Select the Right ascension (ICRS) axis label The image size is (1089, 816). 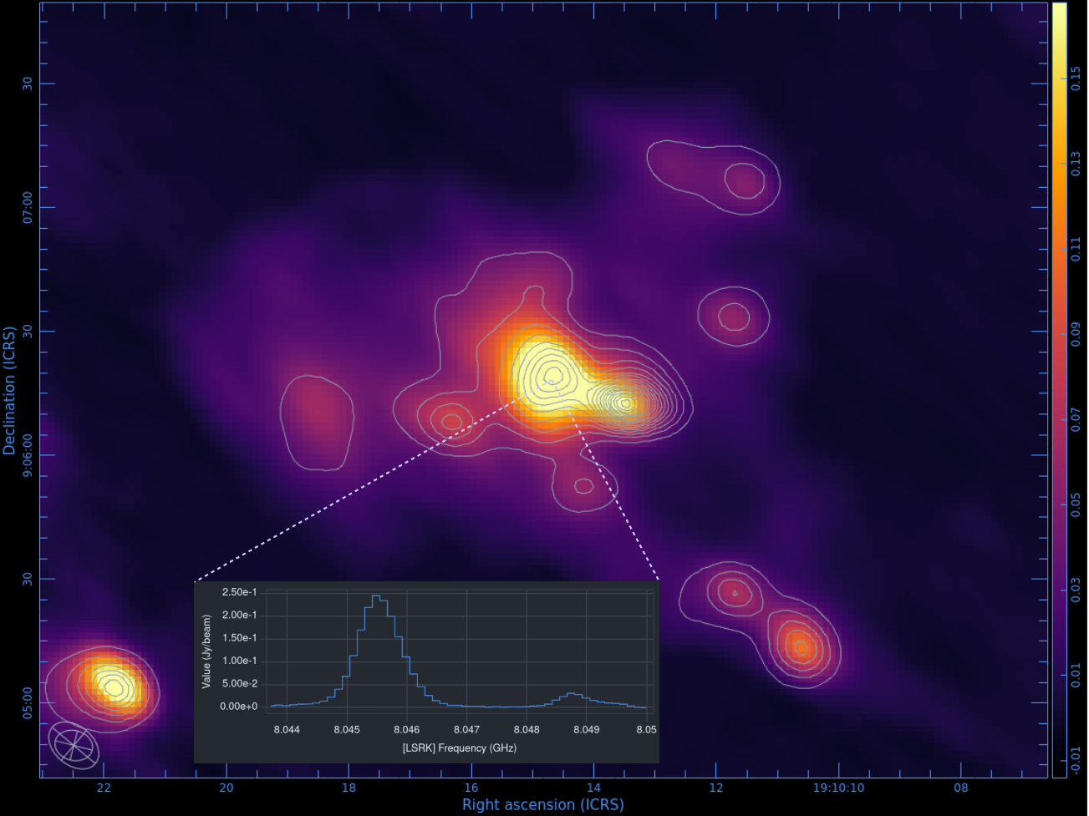(x=542, y=805)
